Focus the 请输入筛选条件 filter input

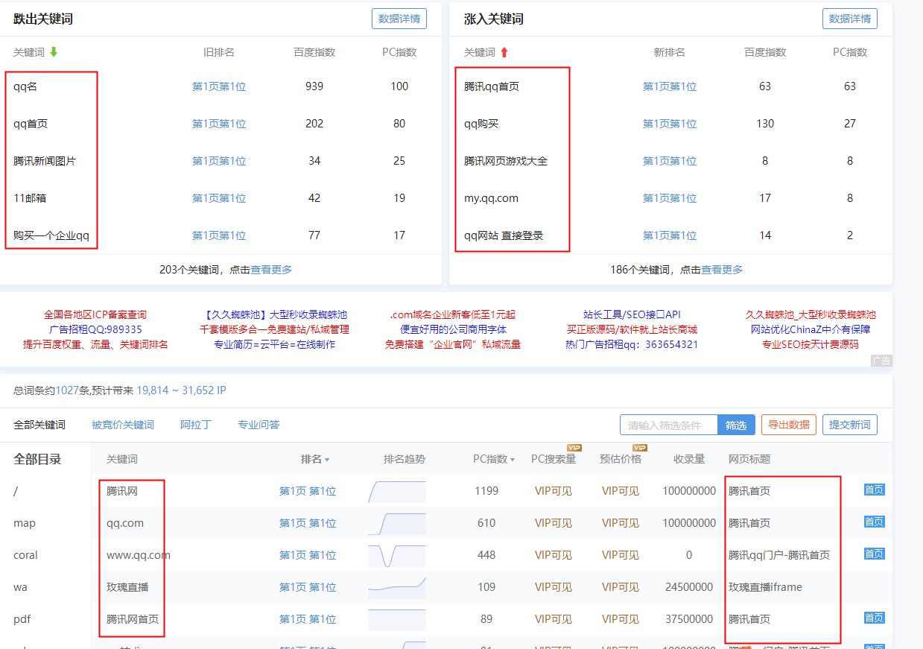pyautogui.click(x=669, y=425)
